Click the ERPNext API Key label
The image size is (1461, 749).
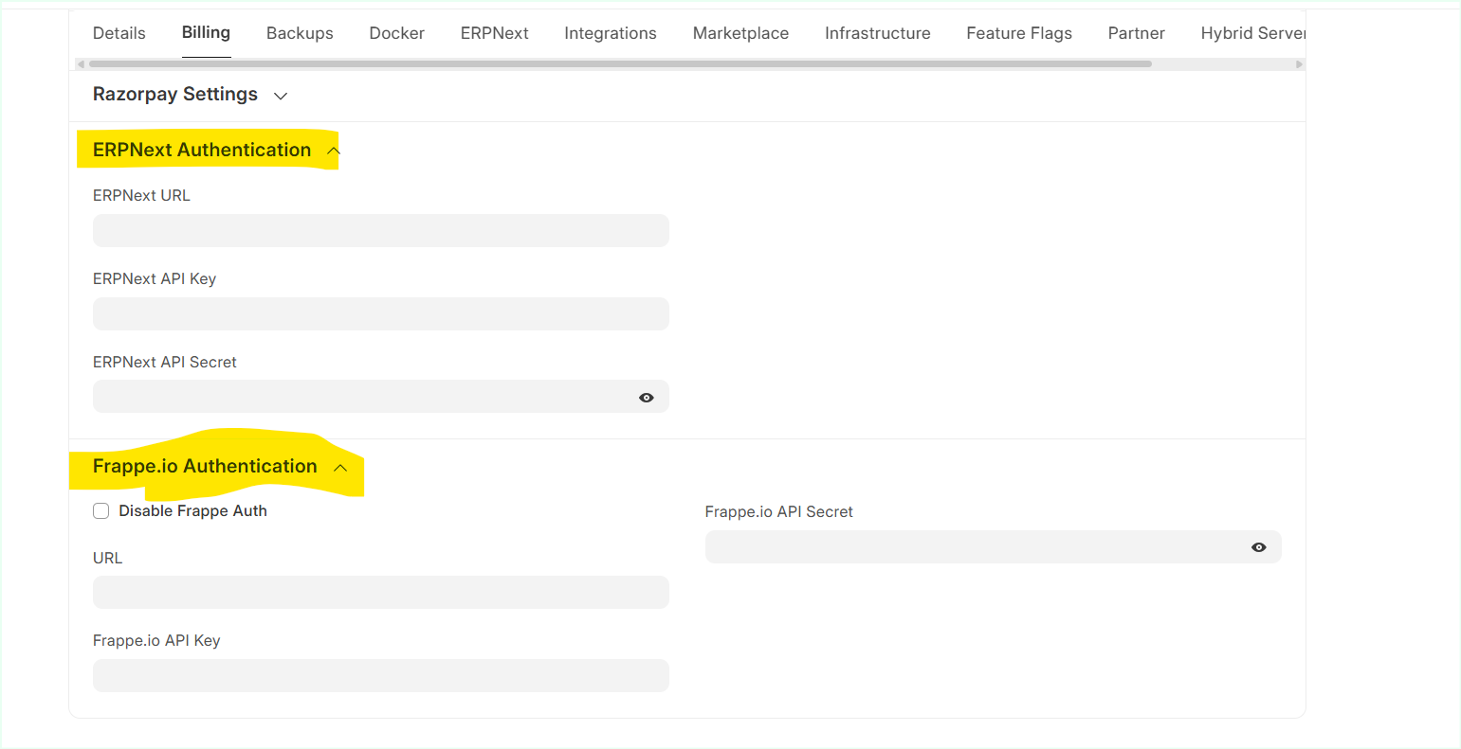(155, 278)
